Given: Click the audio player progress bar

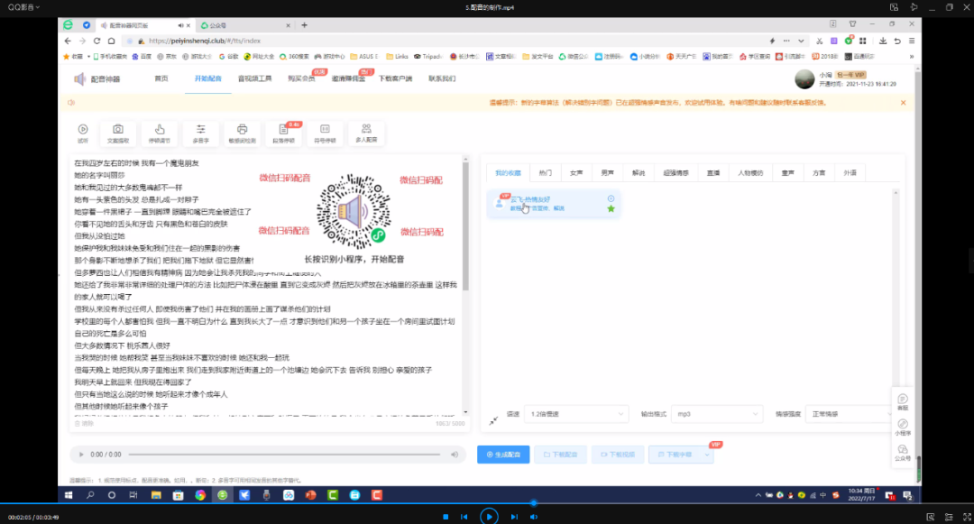Looking at the screenshot, I should (x=284, y=455).
